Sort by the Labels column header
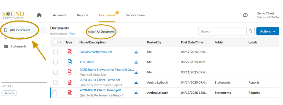 pyautogui.click(x=253, y=42)
